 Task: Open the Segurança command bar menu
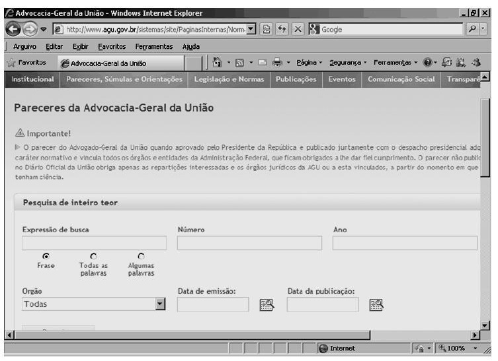(348, 63)
